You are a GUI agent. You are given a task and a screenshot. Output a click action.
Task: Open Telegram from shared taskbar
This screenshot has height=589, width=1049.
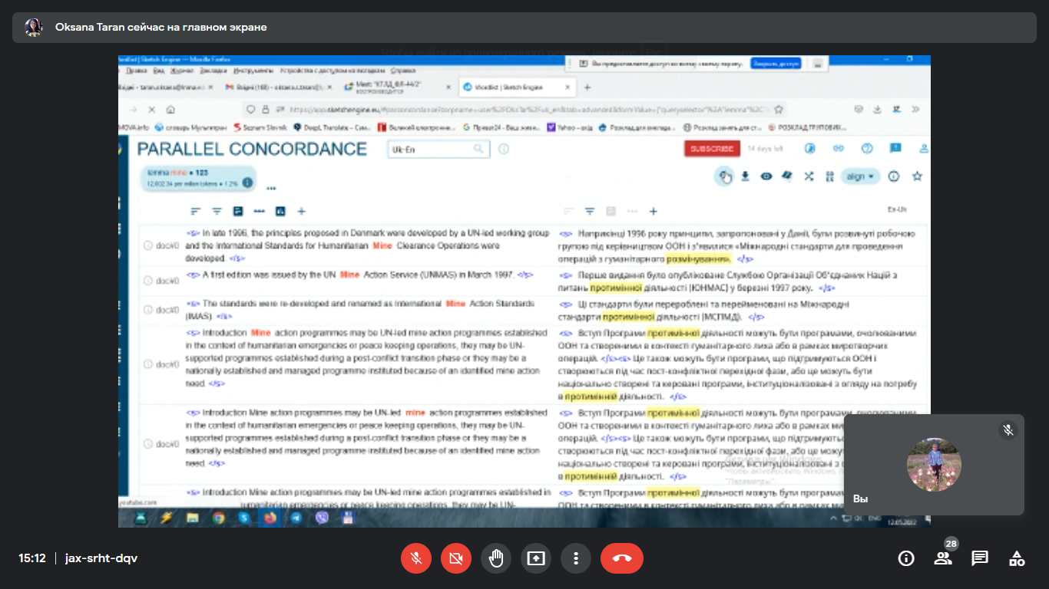tap(296, 518)
